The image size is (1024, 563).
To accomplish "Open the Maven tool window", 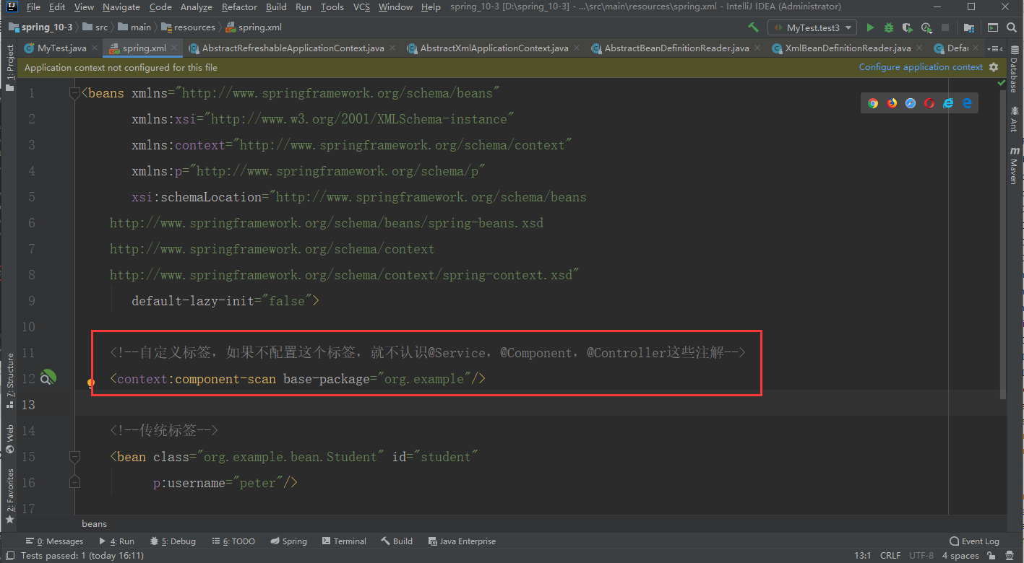I will click(1014, 165).
